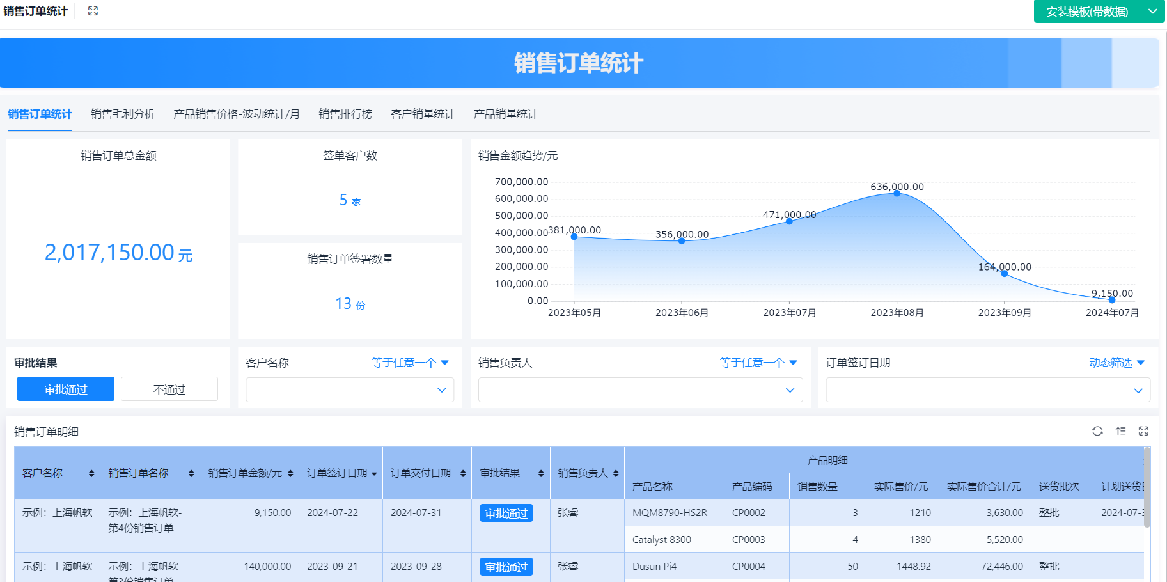Click the 2024年07月 data point 9,150.00
This screenshot has width=1167, height=582.
[1112, 299]
